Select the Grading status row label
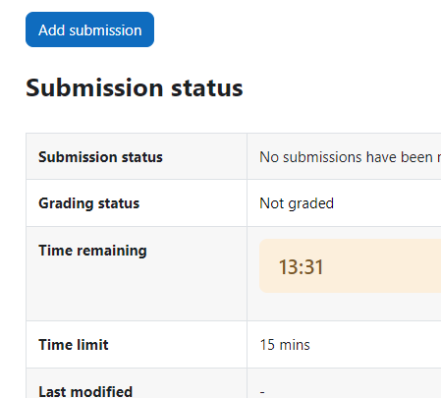This screenshot has height=398, width=441. click(89, 203)
